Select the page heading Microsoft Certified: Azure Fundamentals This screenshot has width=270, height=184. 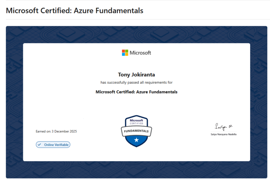75,11
